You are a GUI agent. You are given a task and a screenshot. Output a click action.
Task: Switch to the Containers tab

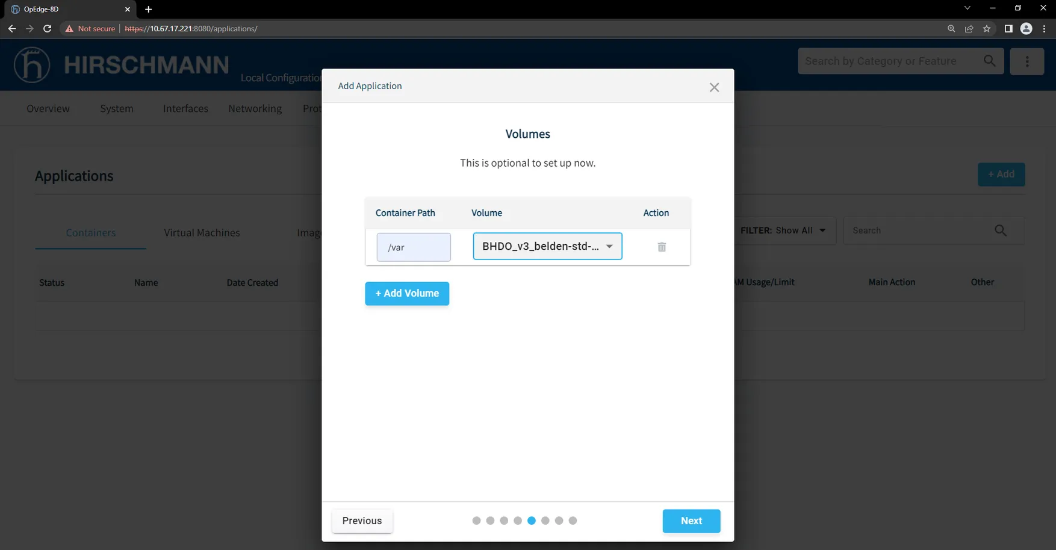pyautogui.click(x=91, y=233)
